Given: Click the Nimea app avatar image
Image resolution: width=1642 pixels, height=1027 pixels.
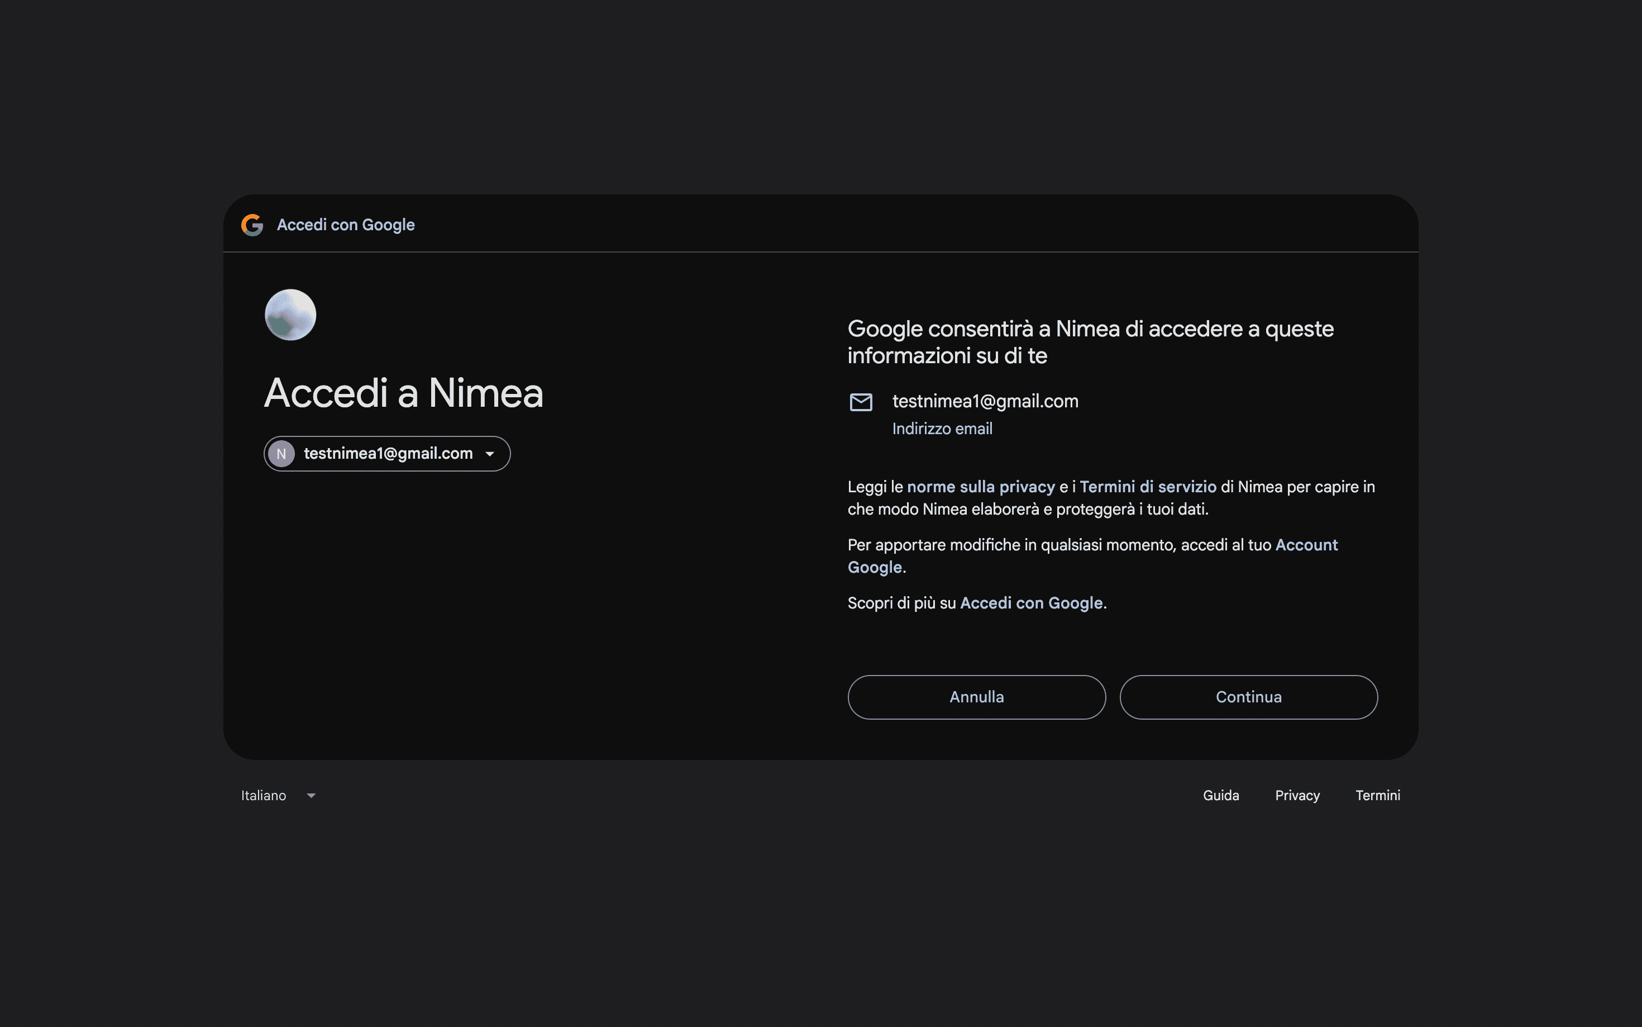Looking at the screenshot, I should (x=290, y=315).
